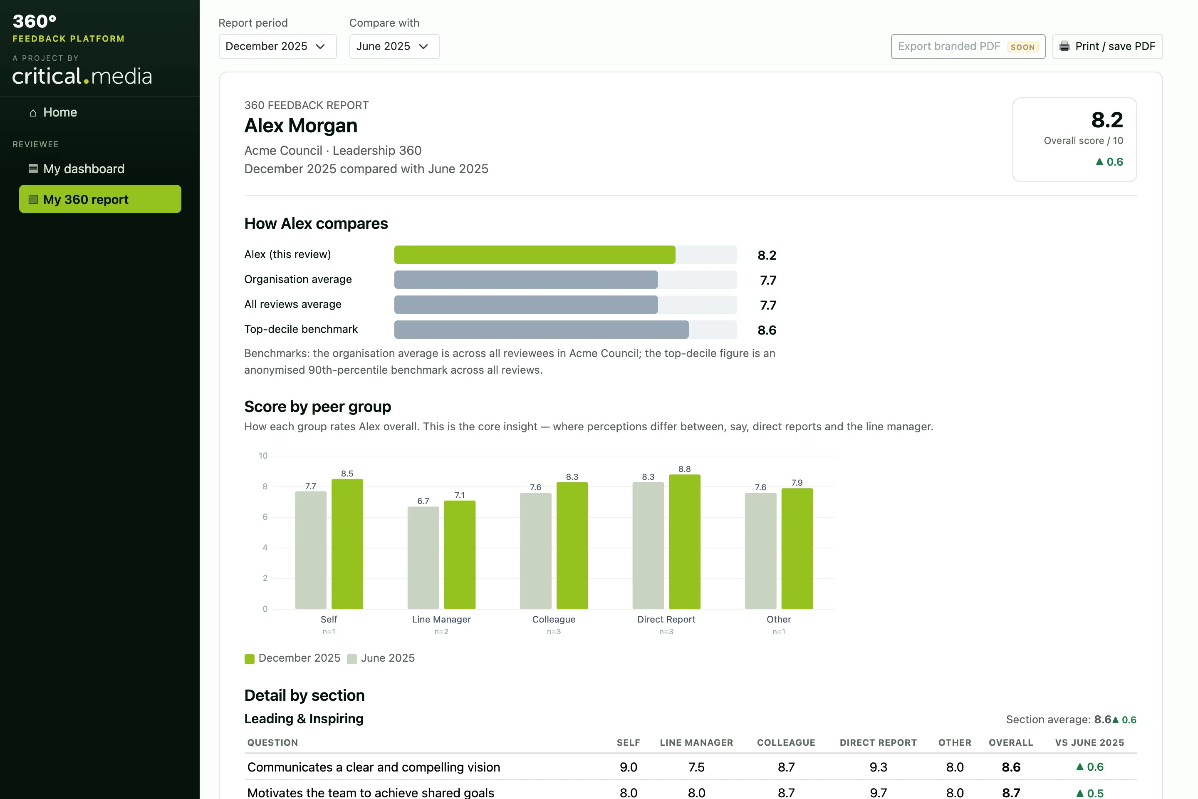Viewport: 1198px width, 799px height.
Task: Click the Home house icon in sidebar
Action: 33,113
